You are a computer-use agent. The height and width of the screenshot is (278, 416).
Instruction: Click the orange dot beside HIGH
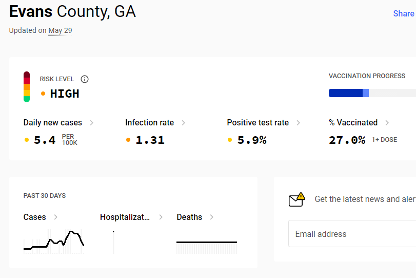point(43,94)
